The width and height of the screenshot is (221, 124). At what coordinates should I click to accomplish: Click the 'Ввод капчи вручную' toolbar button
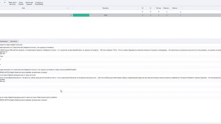(12, 3)
